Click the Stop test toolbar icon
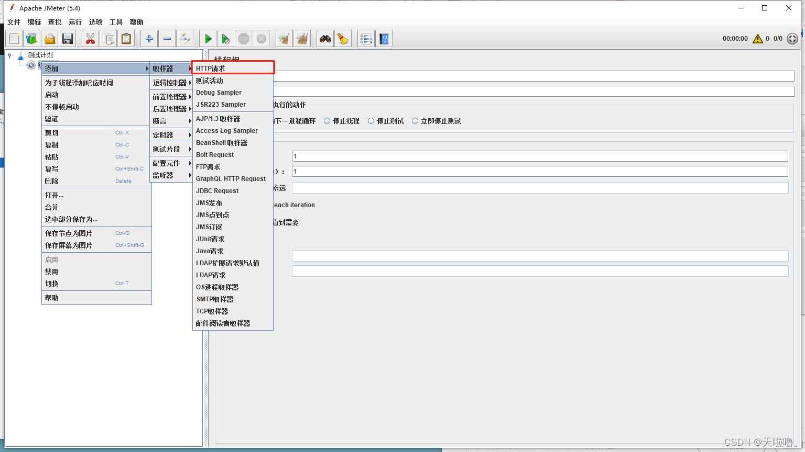This screenshot has height=452, width=805. click(x=244, y=39)
